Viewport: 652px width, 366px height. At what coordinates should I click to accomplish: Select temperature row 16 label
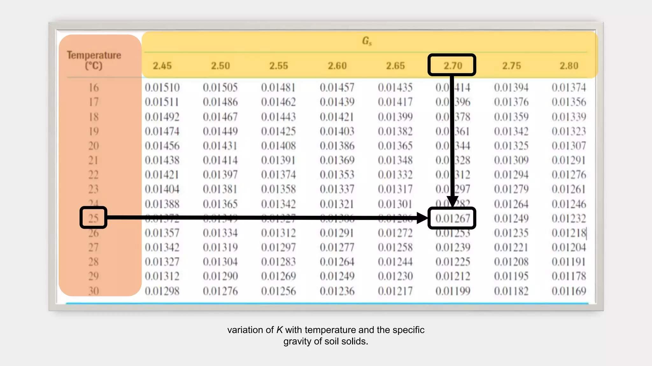click(x=94, y=87)
